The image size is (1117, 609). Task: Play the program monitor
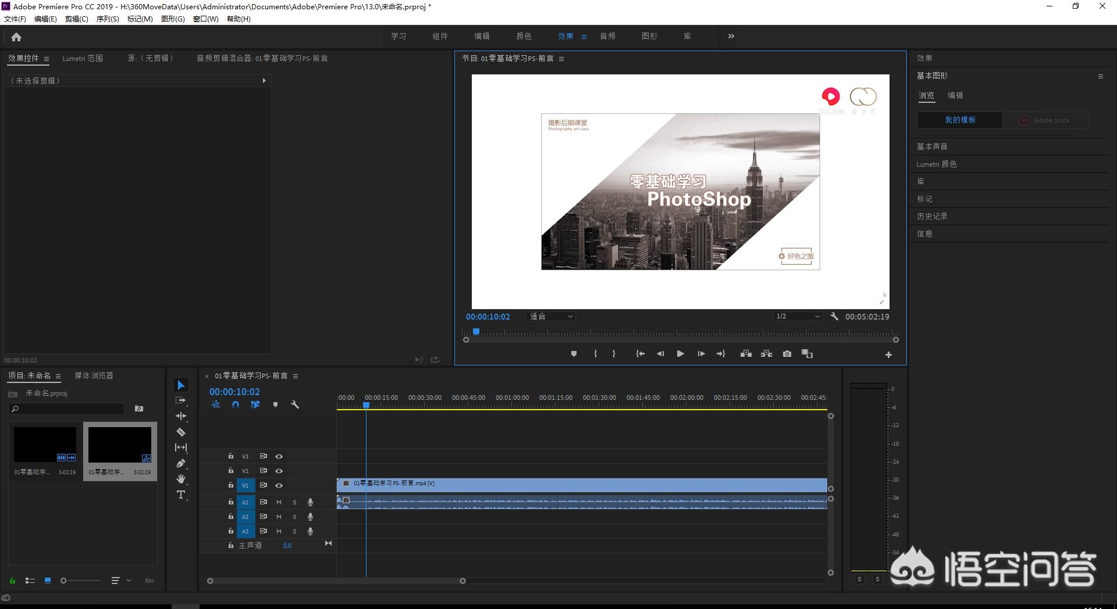pos(680,354)
